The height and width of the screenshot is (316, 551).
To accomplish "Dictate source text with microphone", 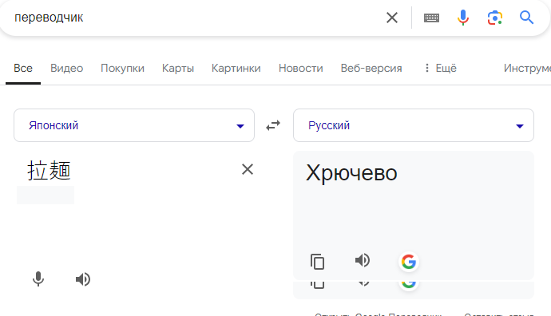I will 38,279.
